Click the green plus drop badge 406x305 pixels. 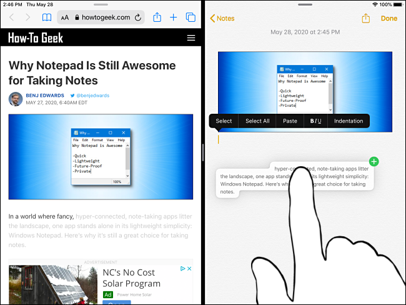click(374, 162)
